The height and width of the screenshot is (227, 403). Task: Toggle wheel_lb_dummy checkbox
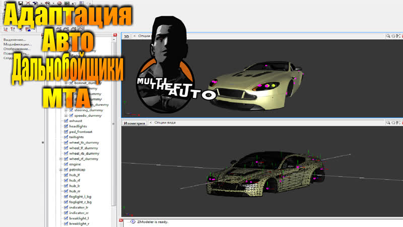click(66, 142)
